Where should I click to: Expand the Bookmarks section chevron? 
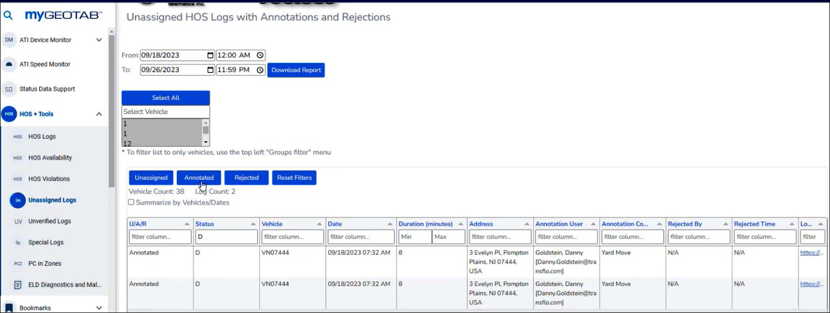pos(99,308)
